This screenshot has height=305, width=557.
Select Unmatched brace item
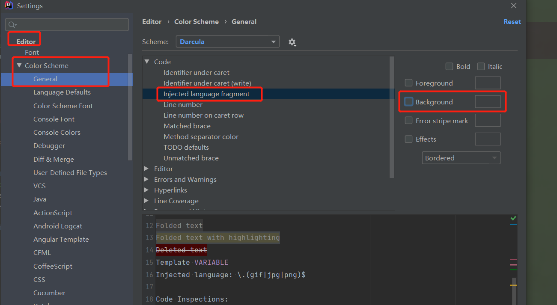[191, 158]
